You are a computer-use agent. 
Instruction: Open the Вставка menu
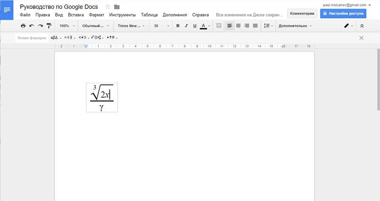[x=76, y=15]
